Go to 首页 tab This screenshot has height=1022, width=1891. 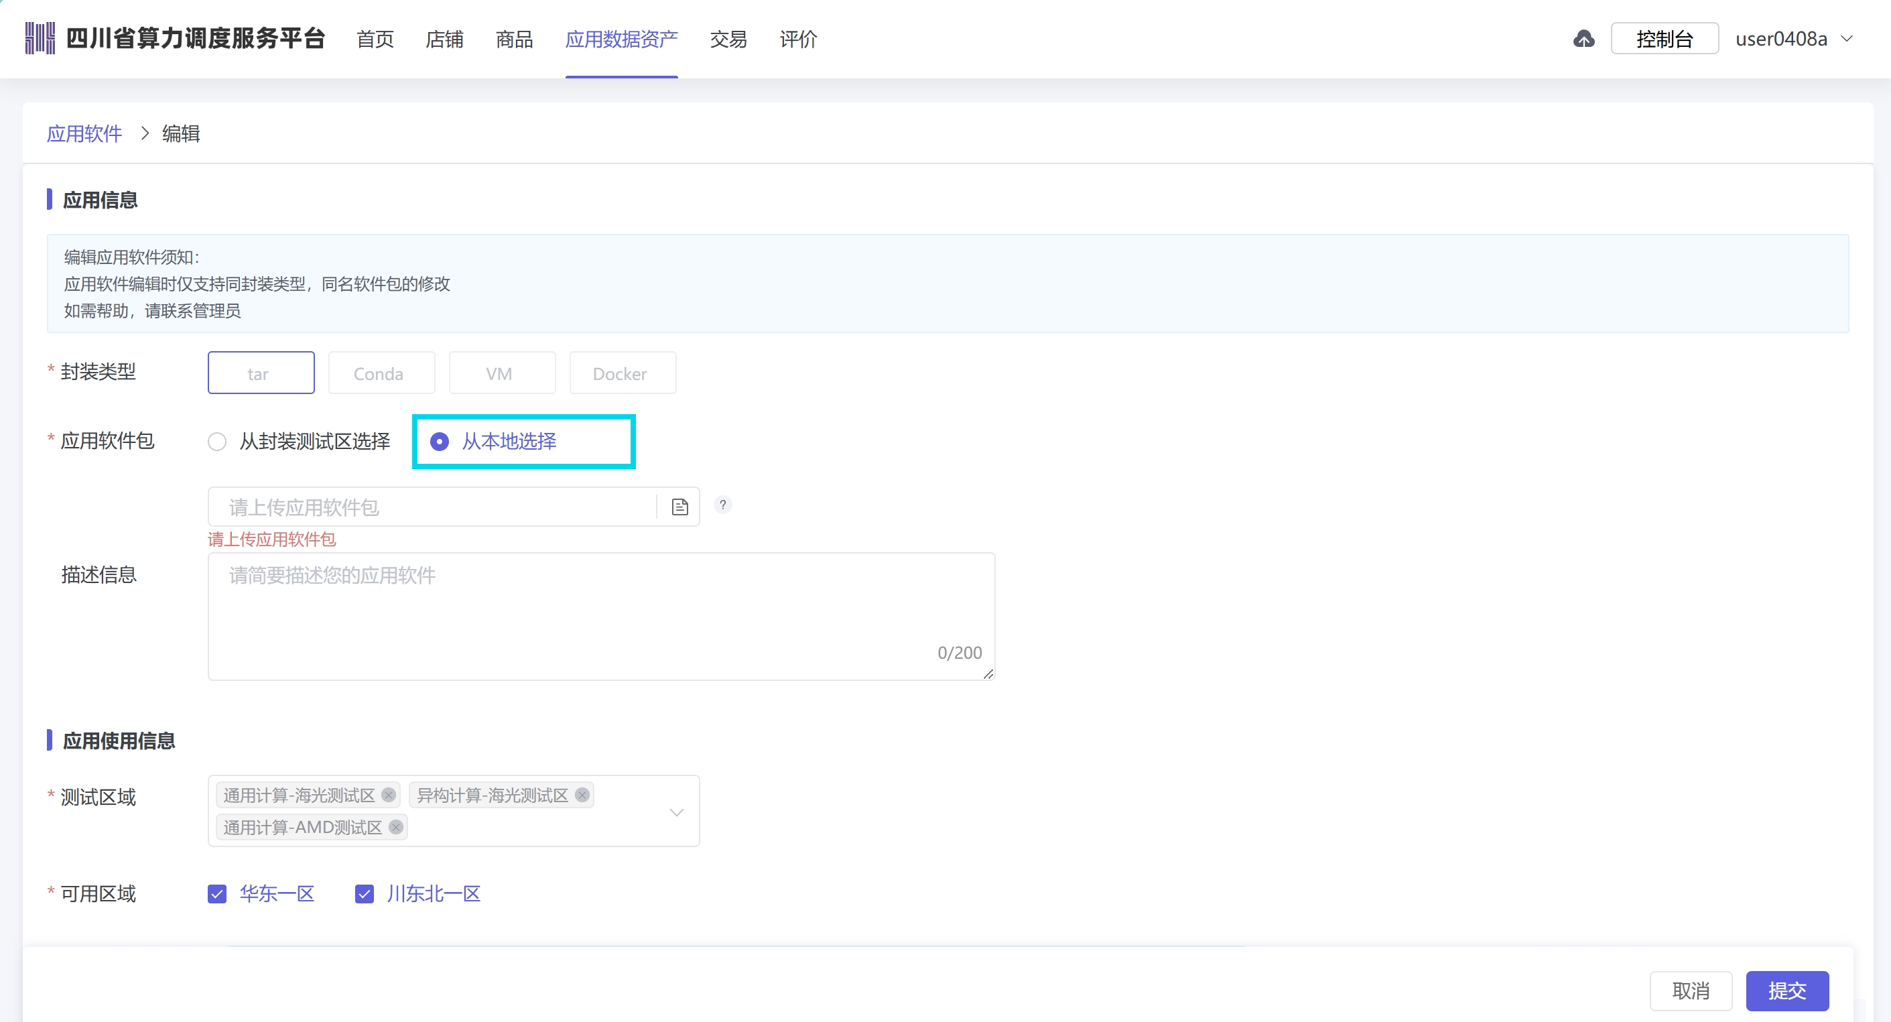point(375,39)
